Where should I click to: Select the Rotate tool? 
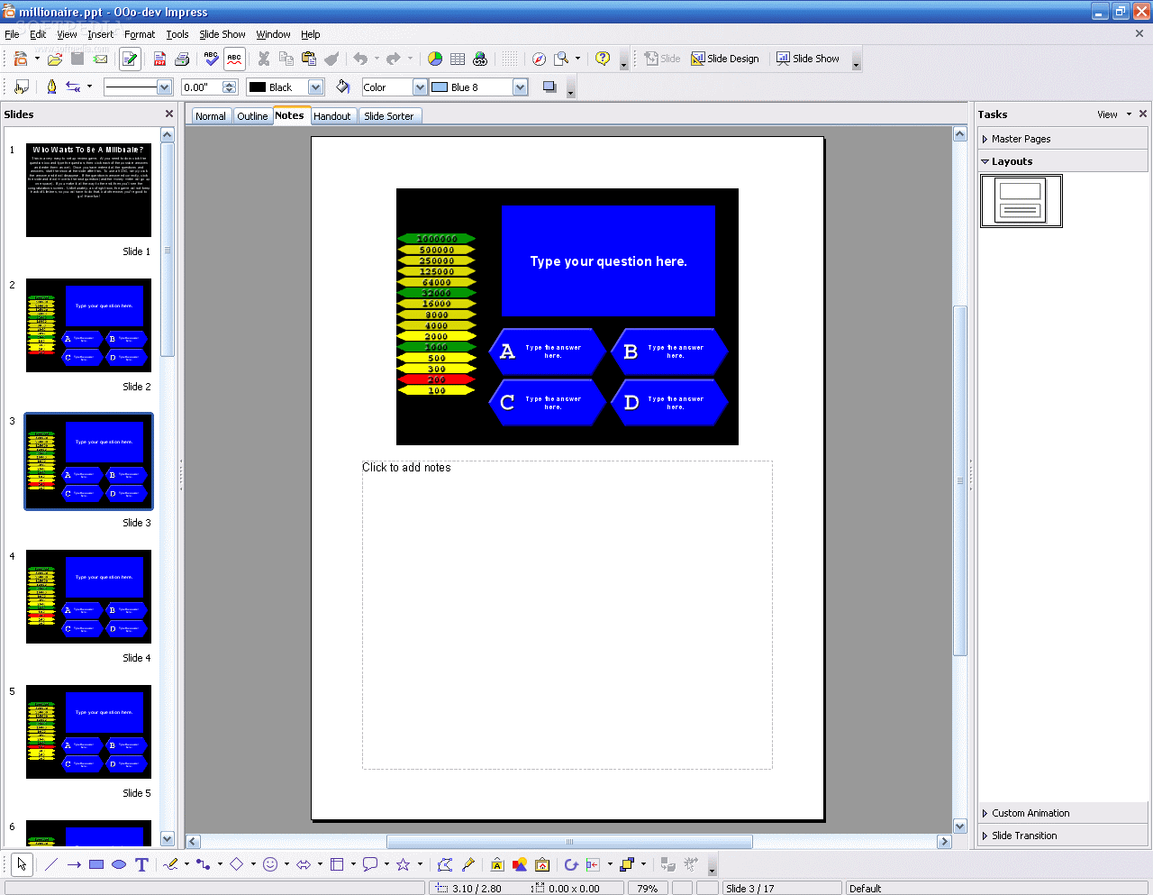point(571,864)
